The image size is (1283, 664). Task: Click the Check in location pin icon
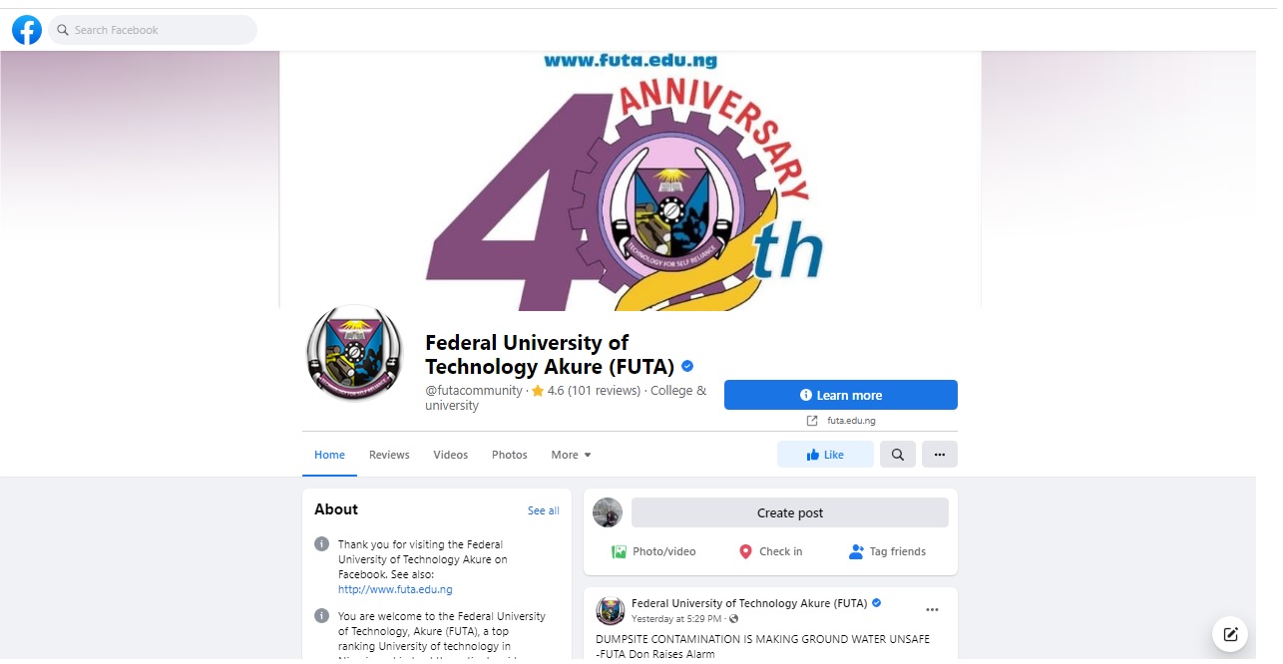point(745,551)
